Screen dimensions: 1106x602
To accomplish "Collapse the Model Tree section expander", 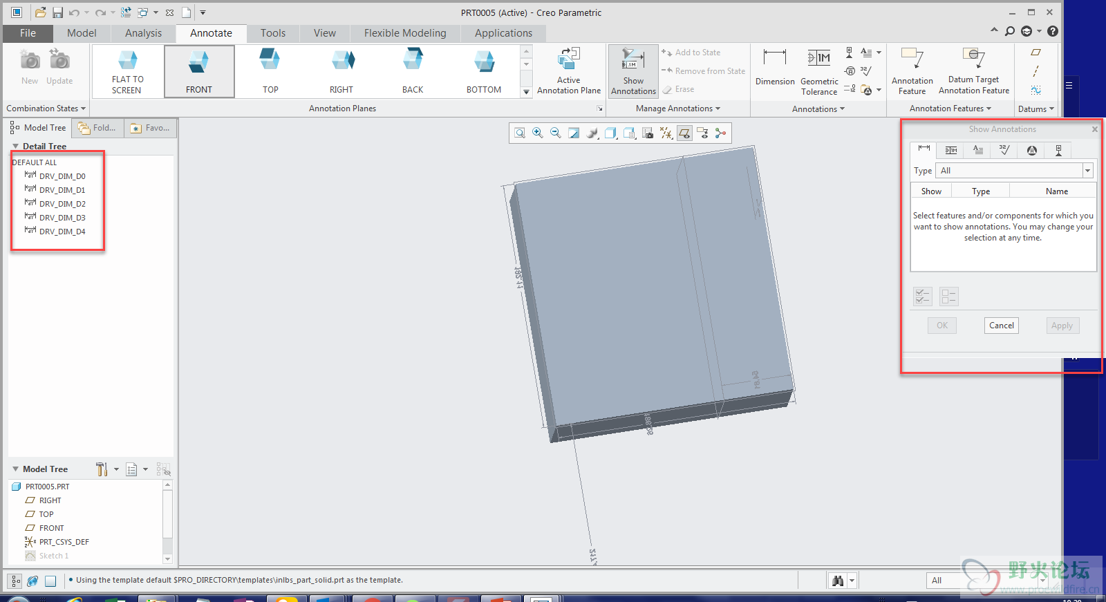I will [15, 469].
